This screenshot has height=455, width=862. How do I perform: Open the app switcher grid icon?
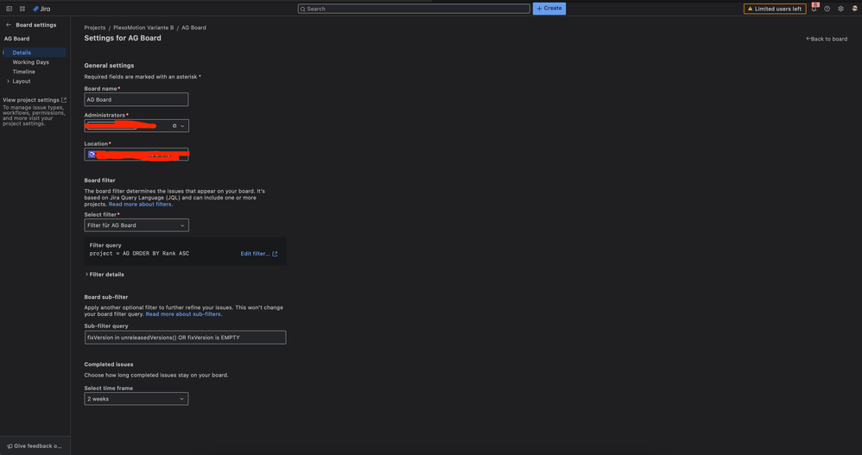22,9
